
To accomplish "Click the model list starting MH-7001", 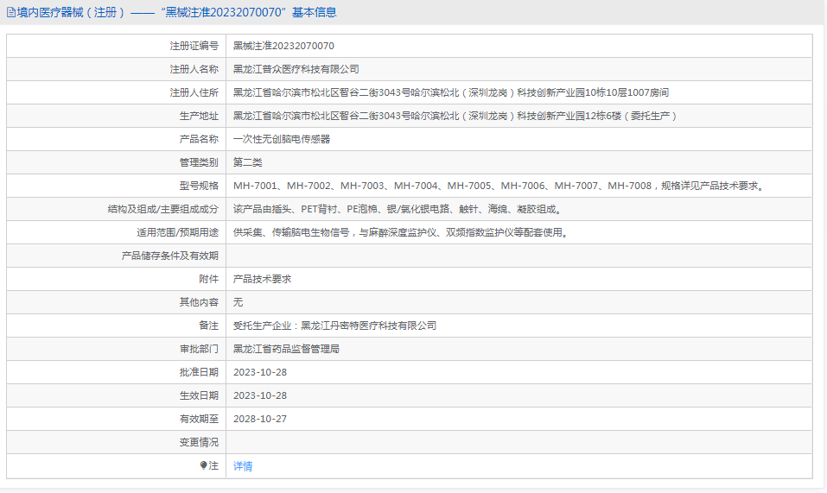I will pos(500,186).
